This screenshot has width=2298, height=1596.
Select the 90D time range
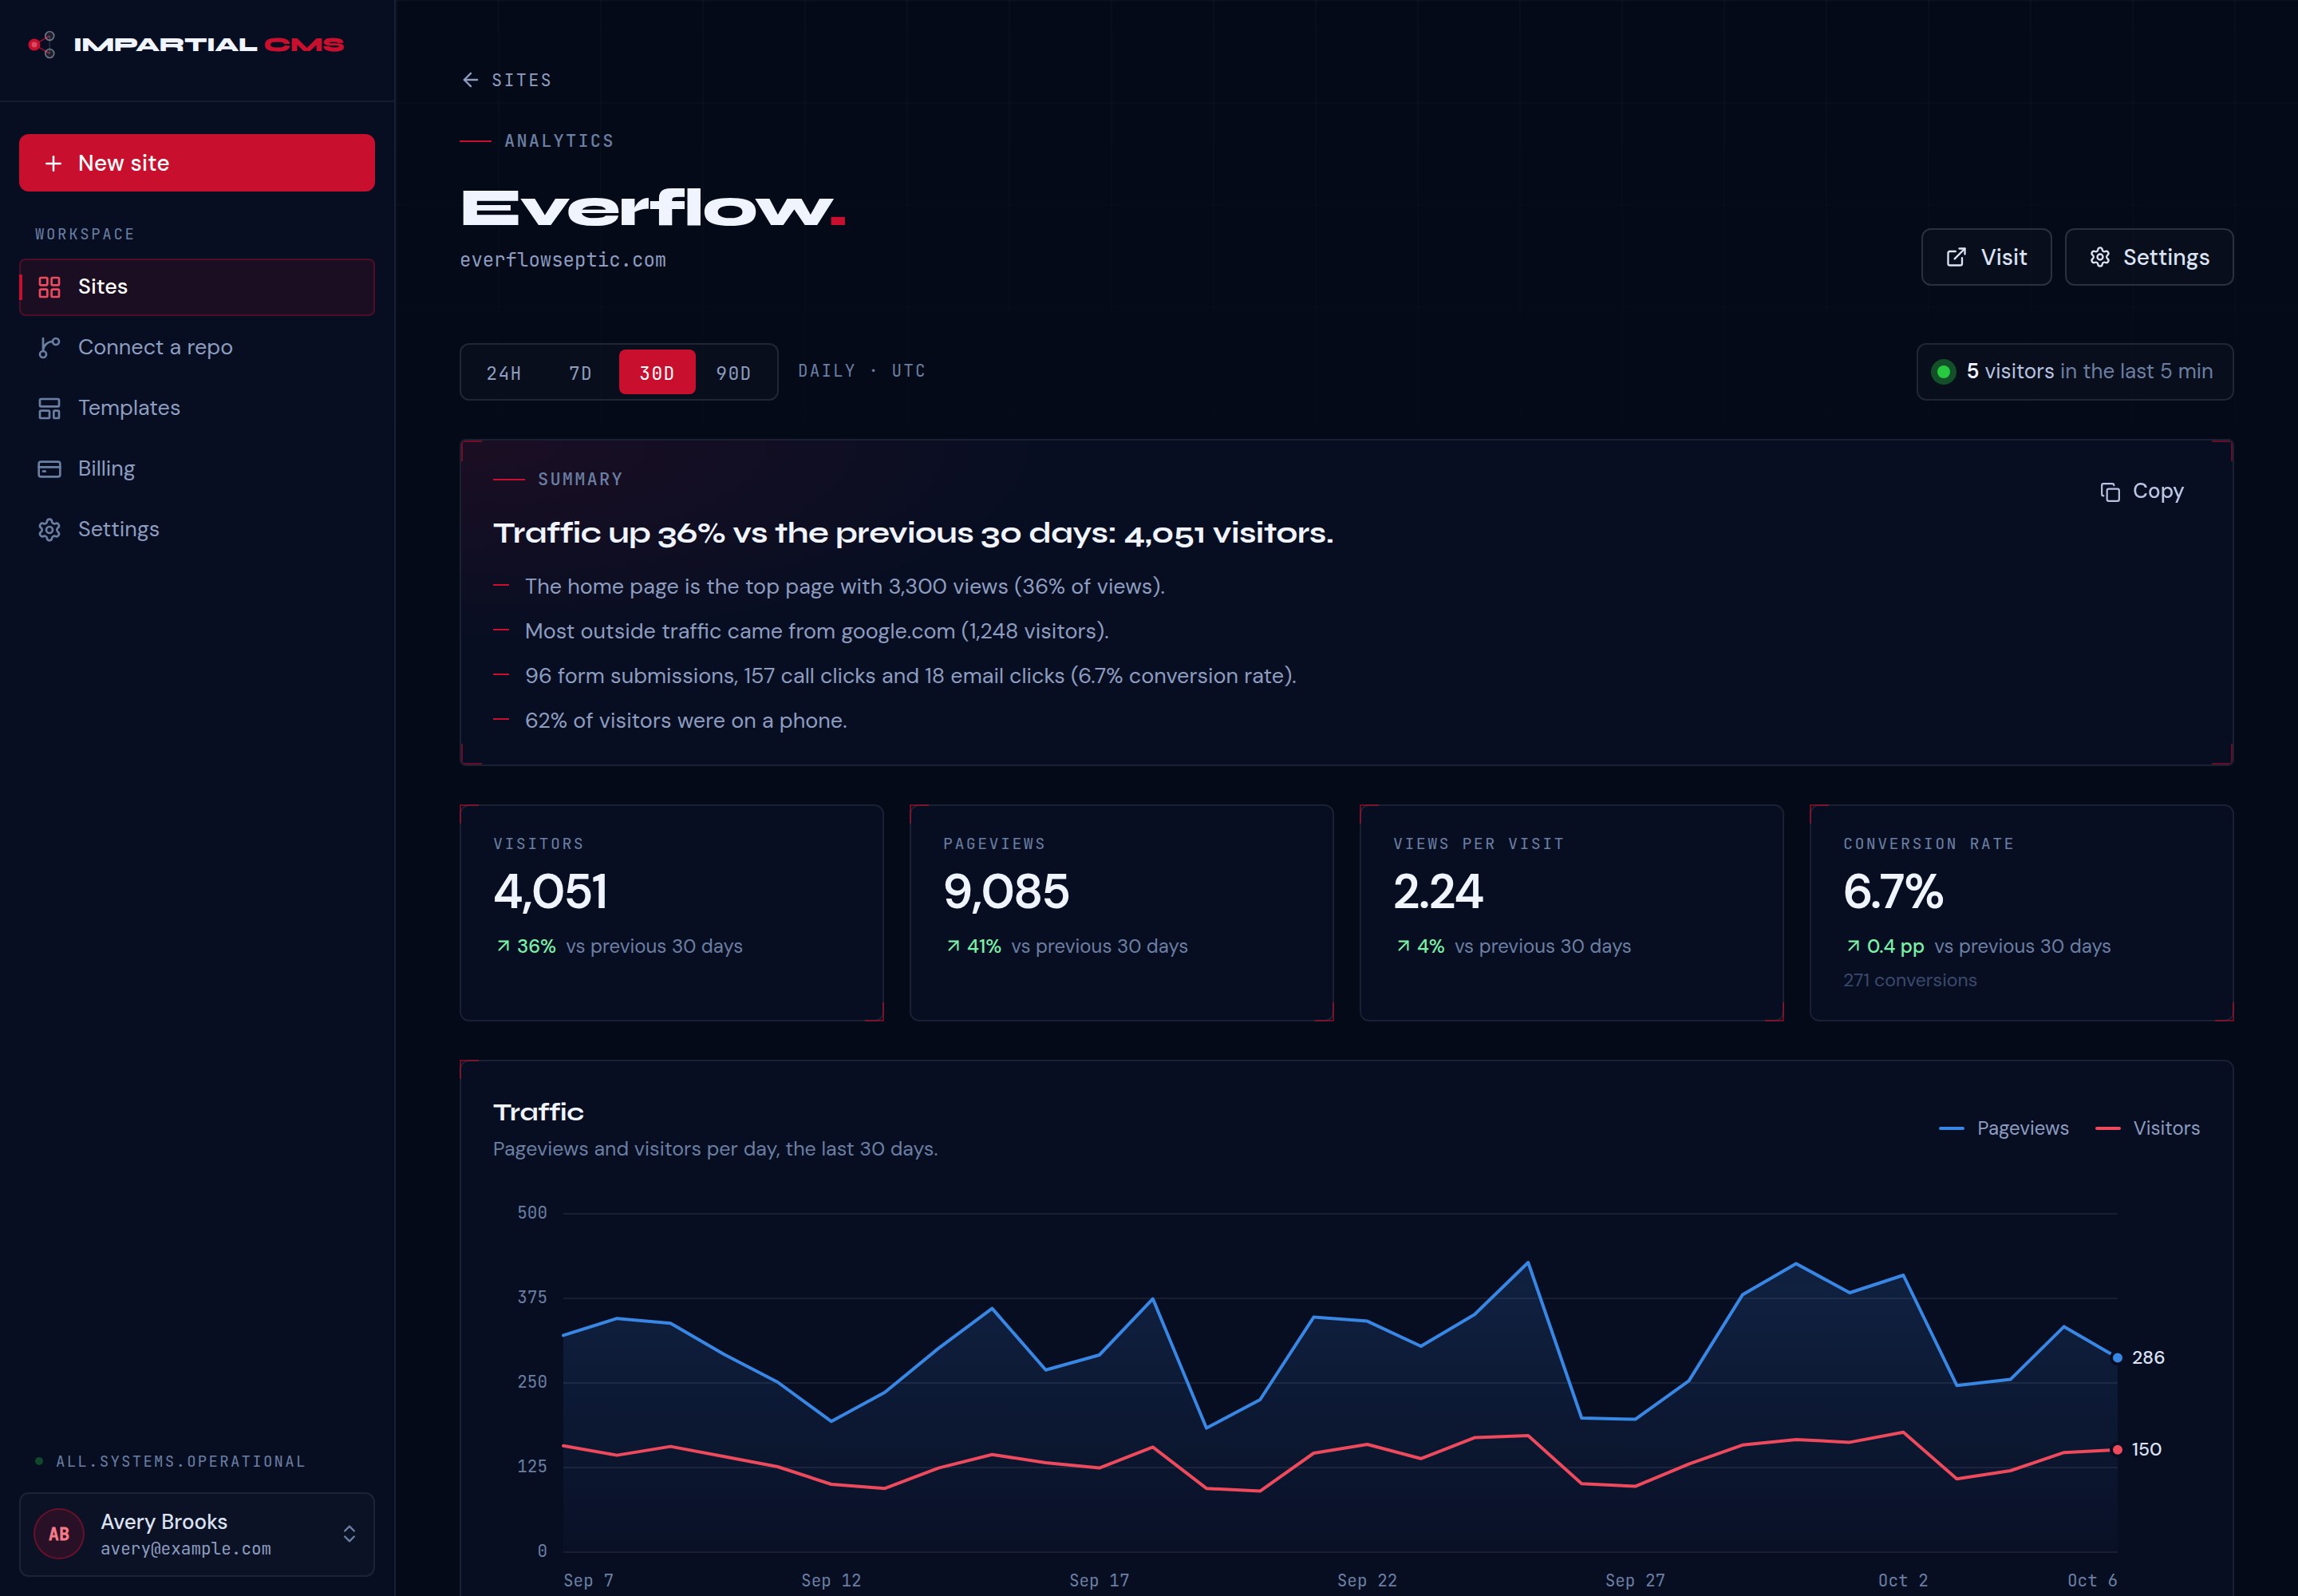coord(733,373)
